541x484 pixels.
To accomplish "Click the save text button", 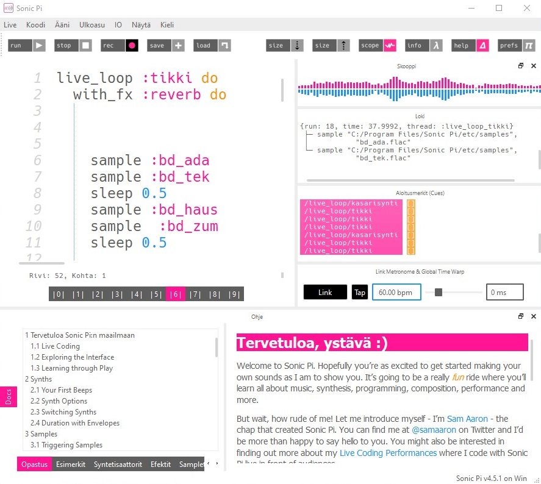I will [x=159, y=45].
